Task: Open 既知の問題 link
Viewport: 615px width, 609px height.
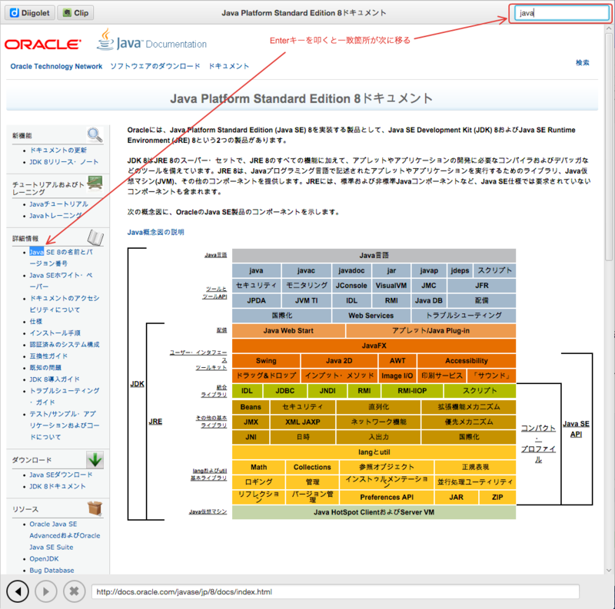Action: coord(45,368)
